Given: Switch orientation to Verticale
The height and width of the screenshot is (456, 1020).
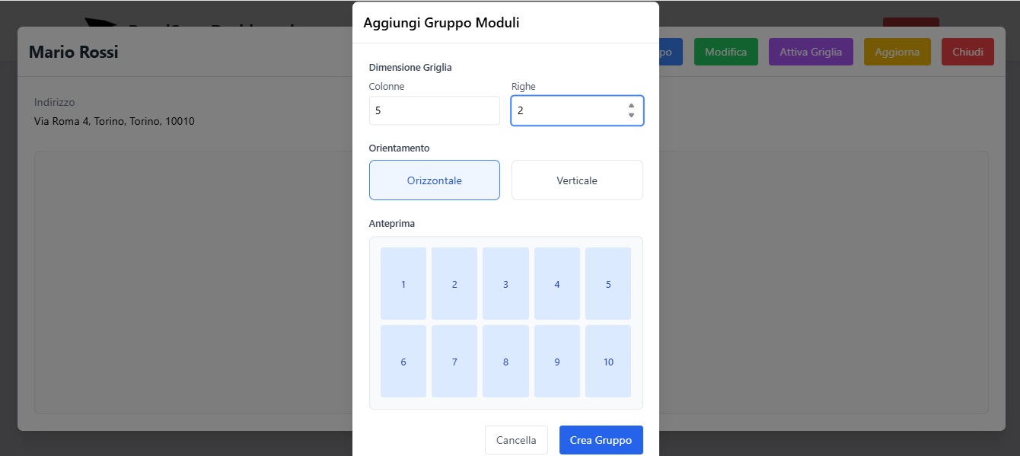Looking at the screenshot, I should [577, 180].
